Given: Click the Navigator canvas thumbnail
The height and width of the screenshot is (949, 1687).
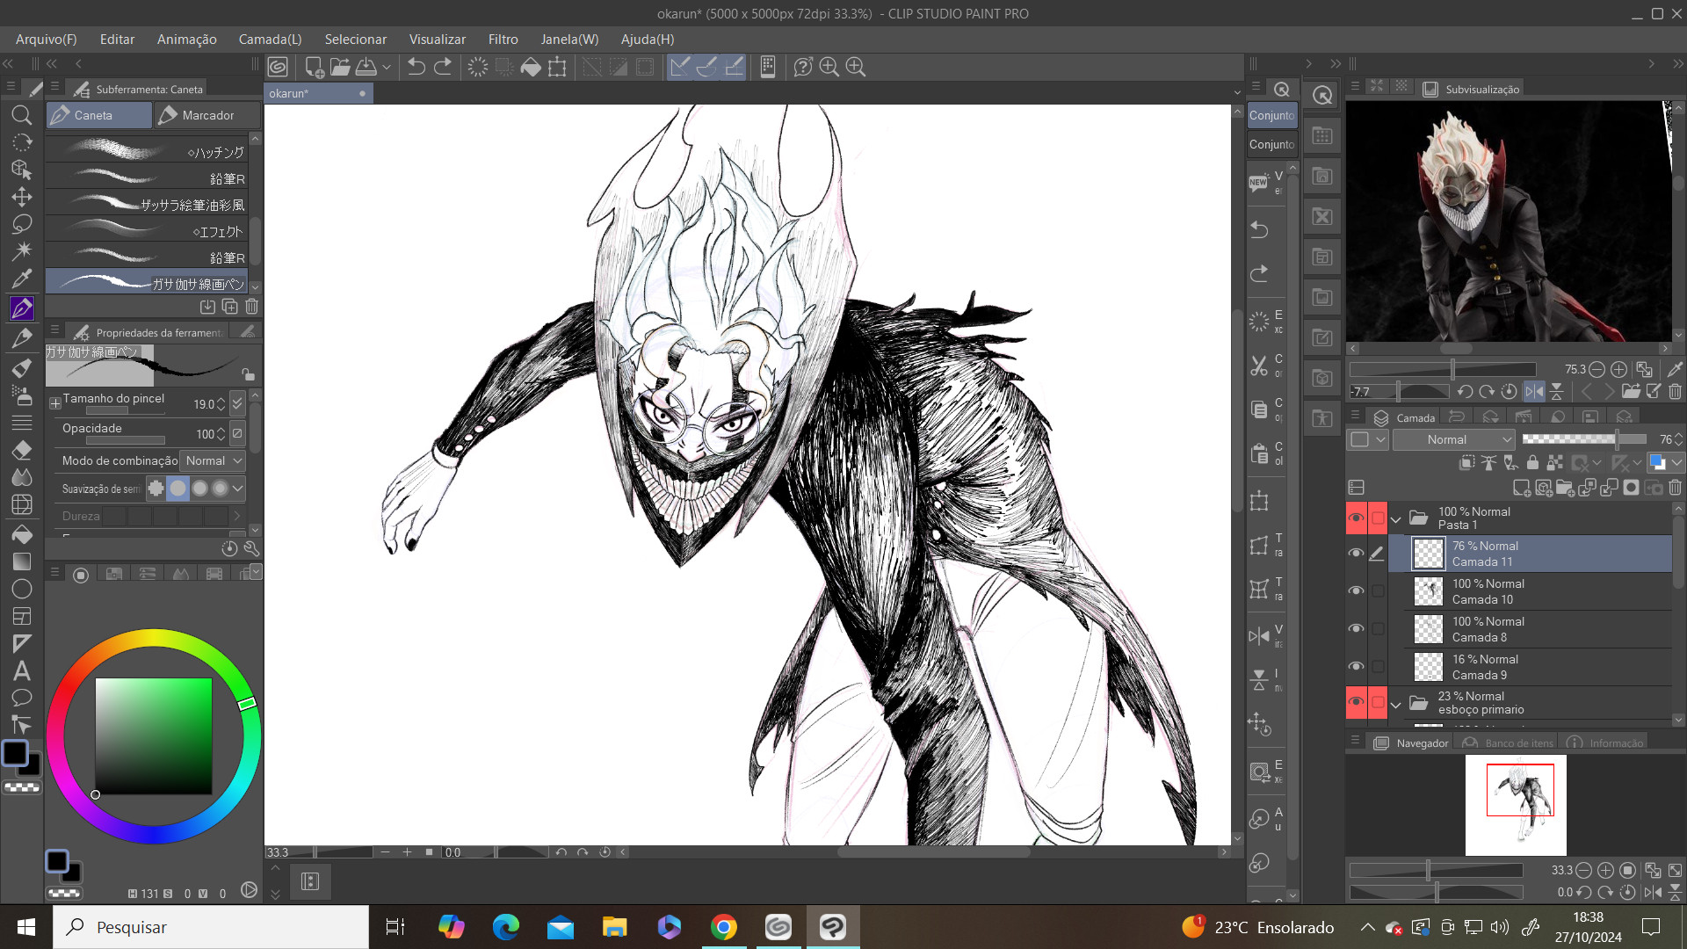Looking at the screenshot, I should tap(1516, 805).
